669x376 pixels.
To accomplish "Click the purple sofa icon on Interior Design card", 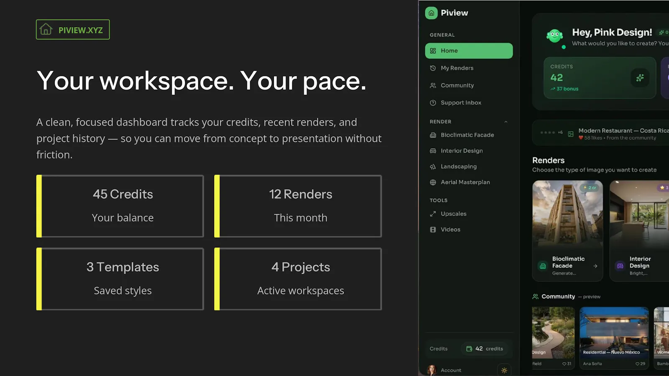I will pos(620,266).
